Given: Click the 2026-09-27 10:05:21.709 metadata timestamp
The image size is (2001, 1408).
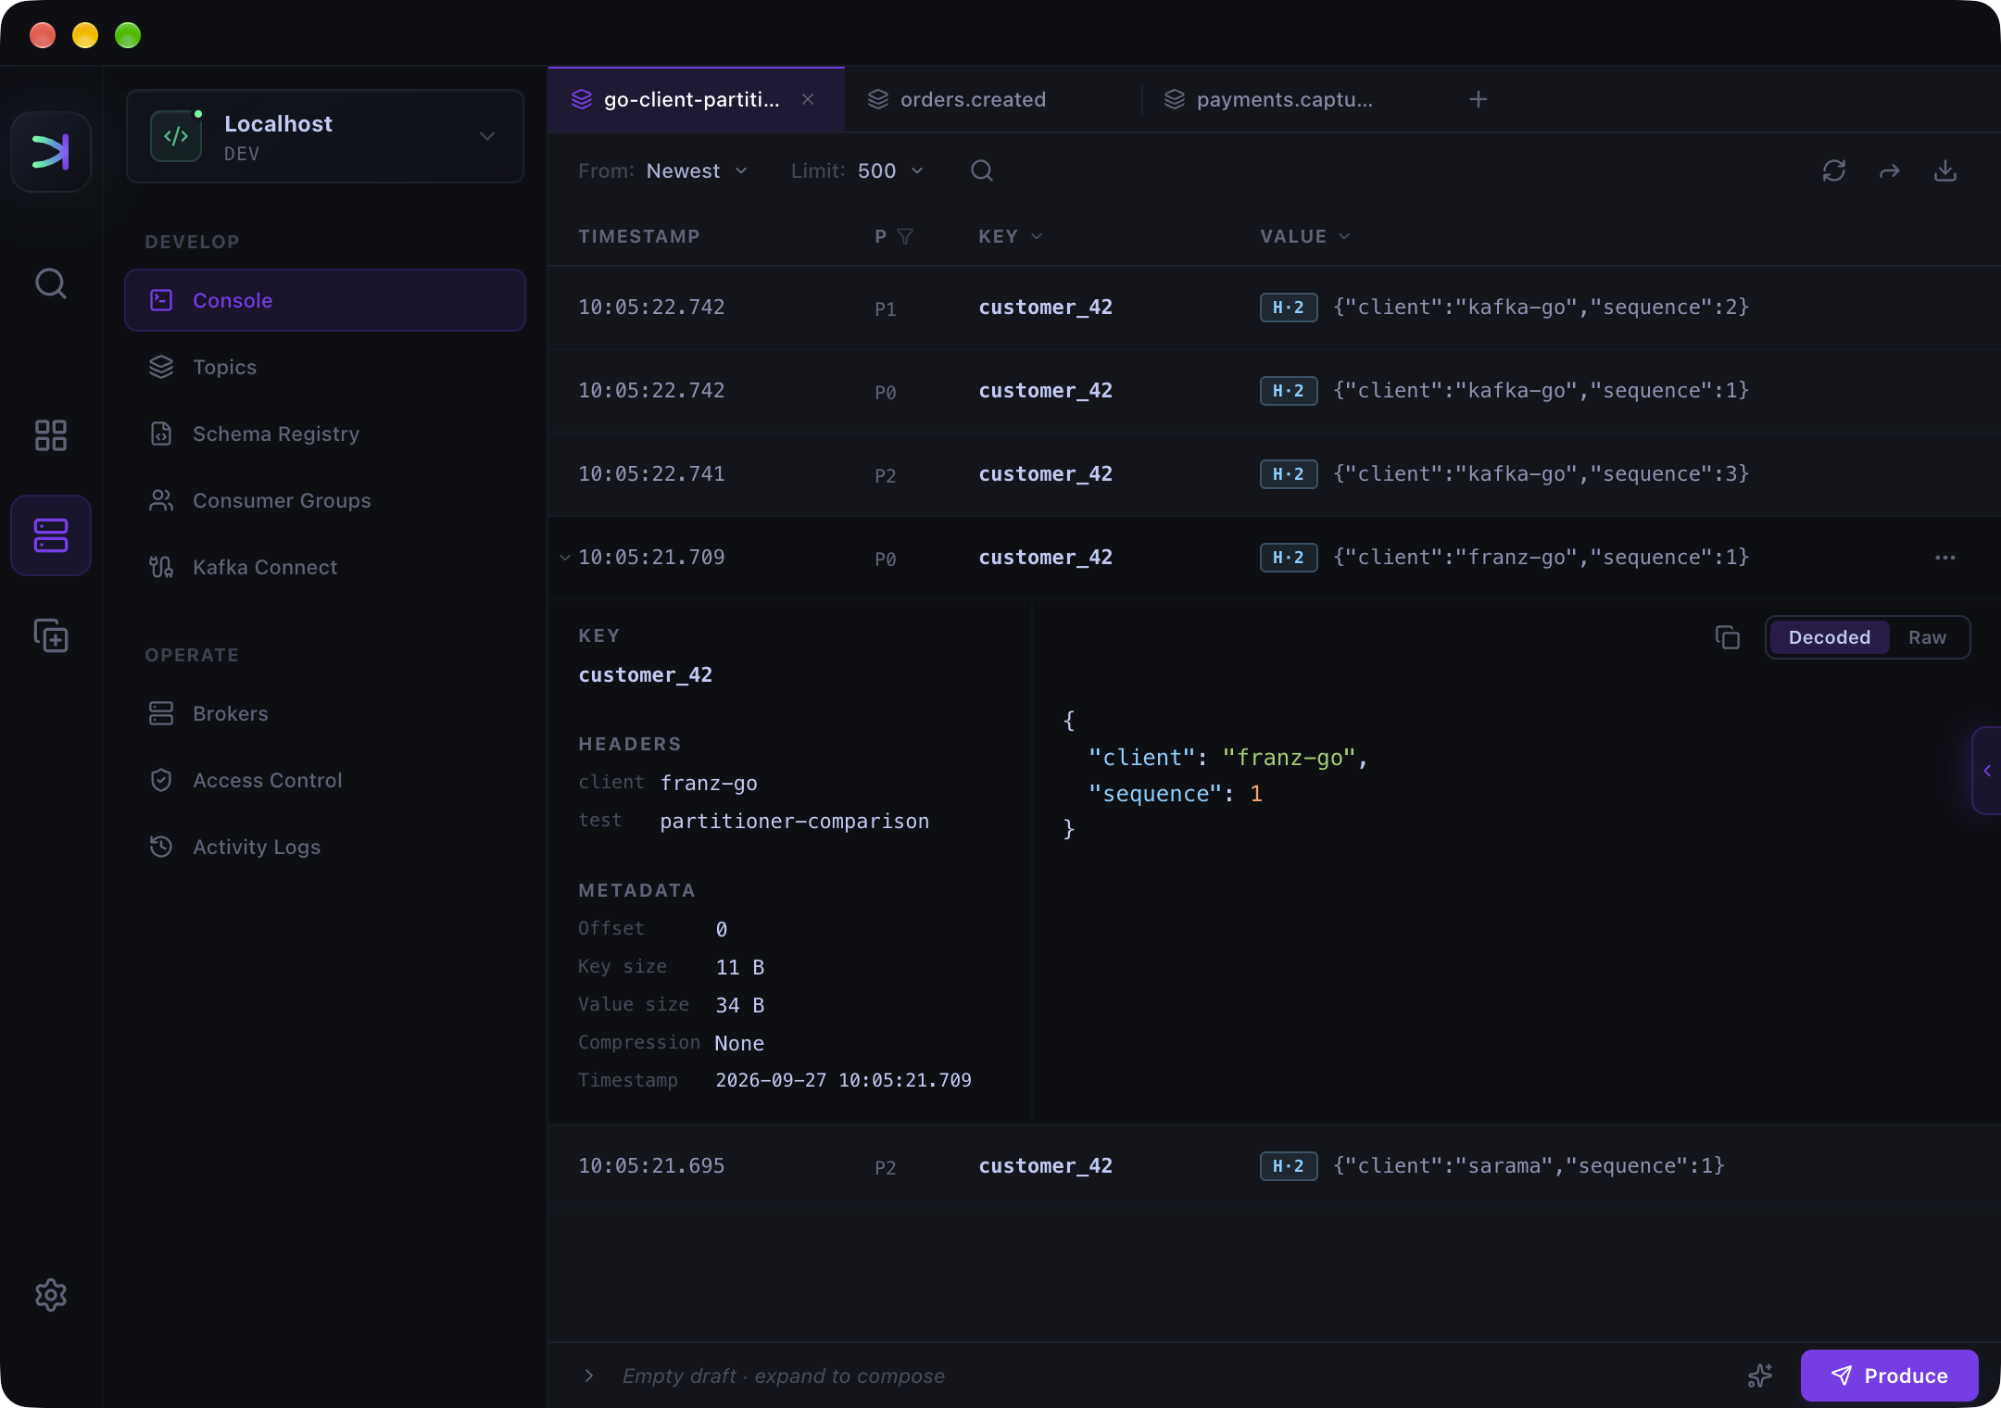Looking at the screenshot, I should click(844, 1080).
